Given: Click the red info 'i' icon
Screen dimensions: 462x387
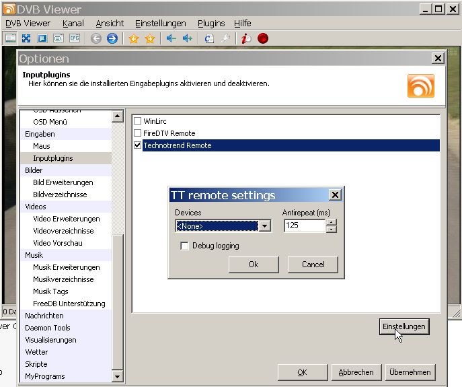Looking at the screenshot, I should [246, 38].
